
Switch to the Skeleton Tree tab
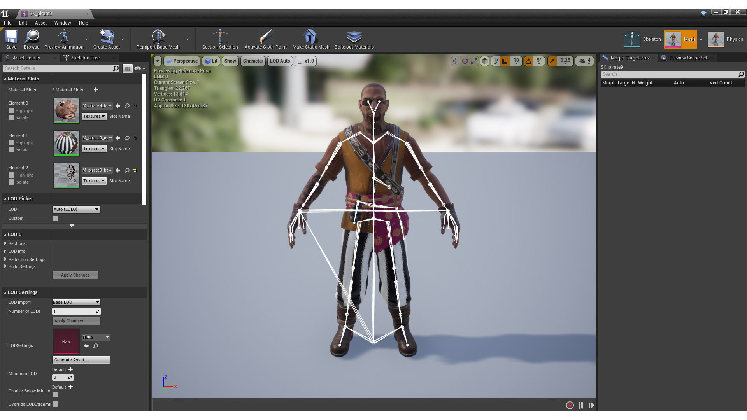pyautogui.click(x=85, y=58)
